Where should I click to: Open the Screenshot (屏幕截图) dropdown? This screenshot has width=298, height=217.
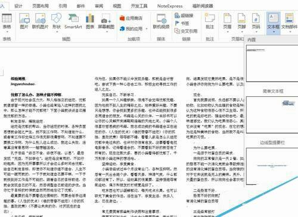(x=106, y=22)
